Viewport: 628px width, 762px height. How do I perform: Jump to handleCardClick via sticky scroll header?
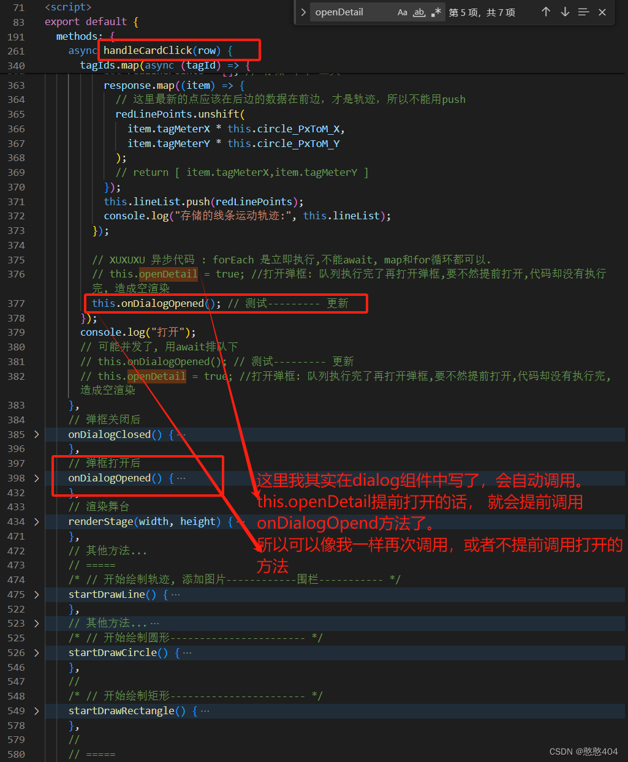pyautogui.click(x=164, y=50)
